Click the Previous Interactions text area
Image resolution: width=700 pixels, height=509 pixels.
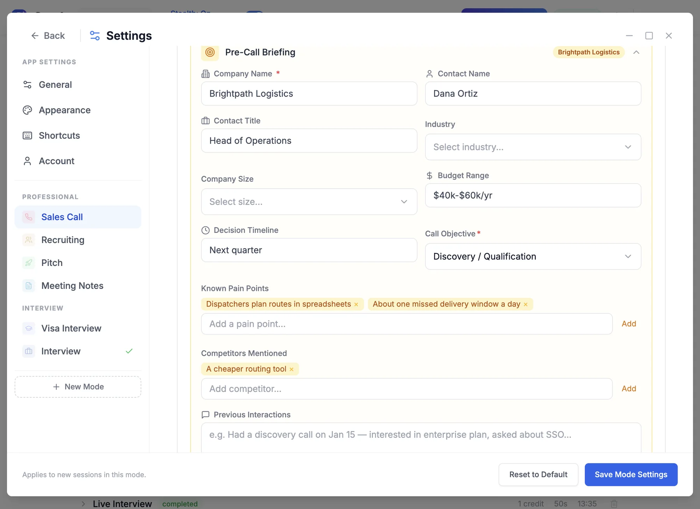coord(421,438)
